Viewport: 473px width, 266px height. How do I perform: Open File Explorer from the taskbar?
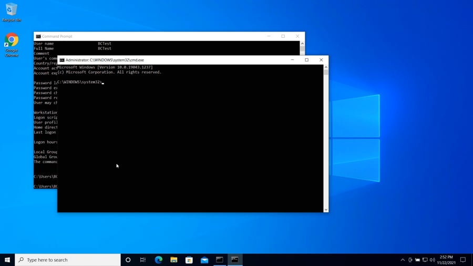[174, 260]
